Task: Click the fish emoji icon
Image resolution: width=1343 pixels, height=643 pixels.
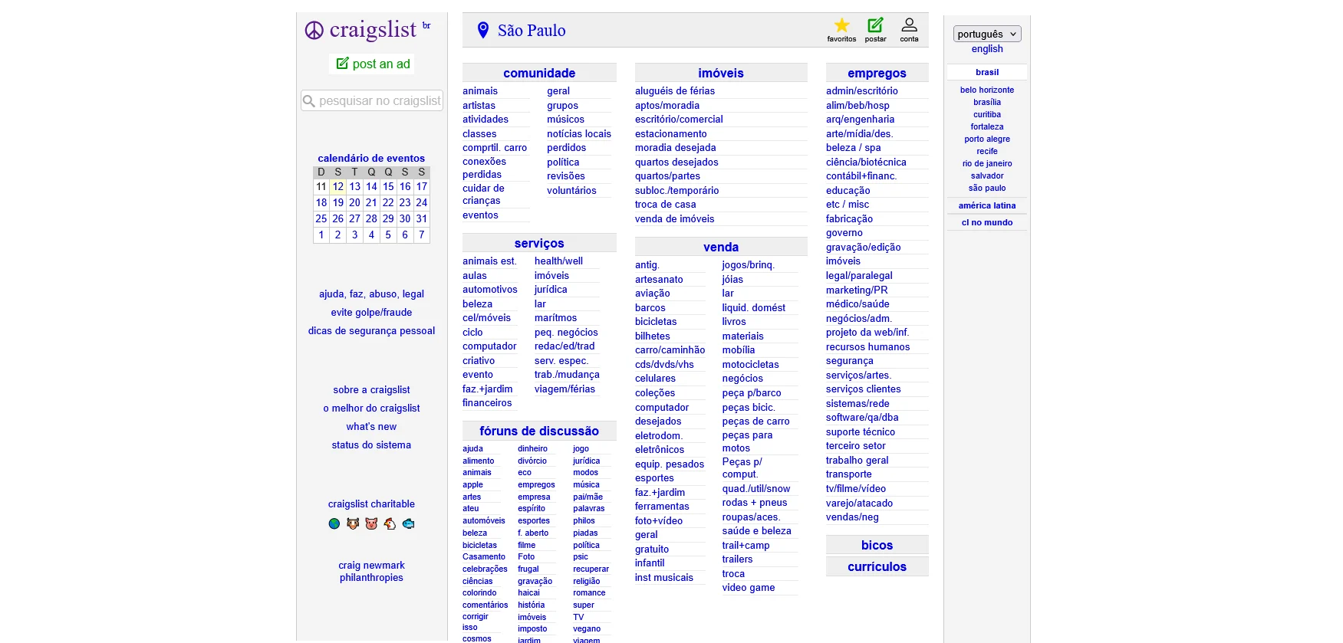Action: click(408, 524)
